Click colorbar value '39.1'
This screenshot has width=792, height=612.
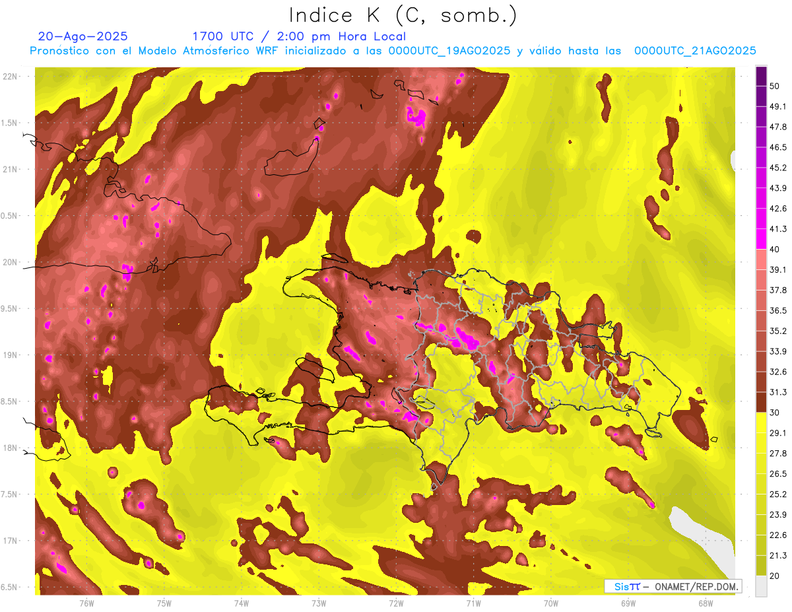click(x=777, y=269)
